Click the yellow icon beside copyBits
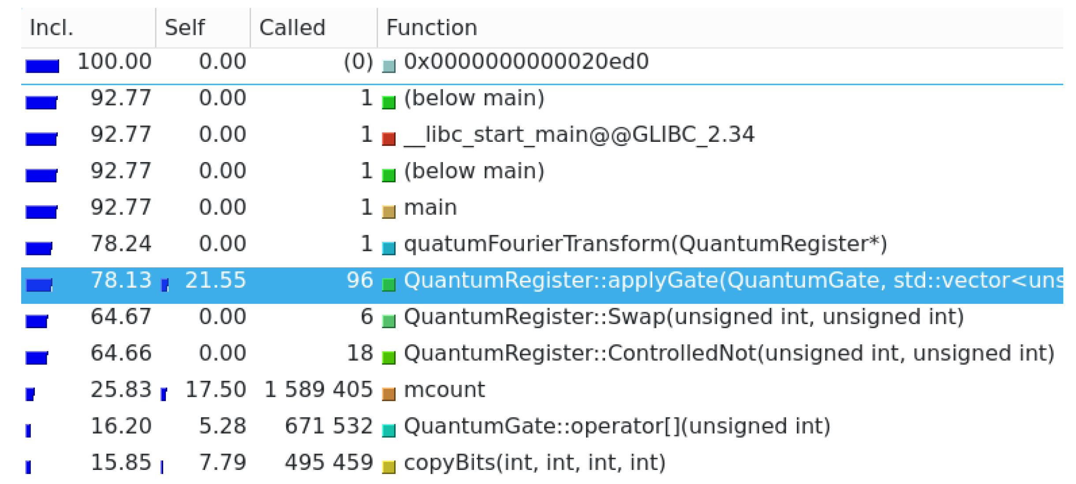The image size is (1076, 484). 388,467
